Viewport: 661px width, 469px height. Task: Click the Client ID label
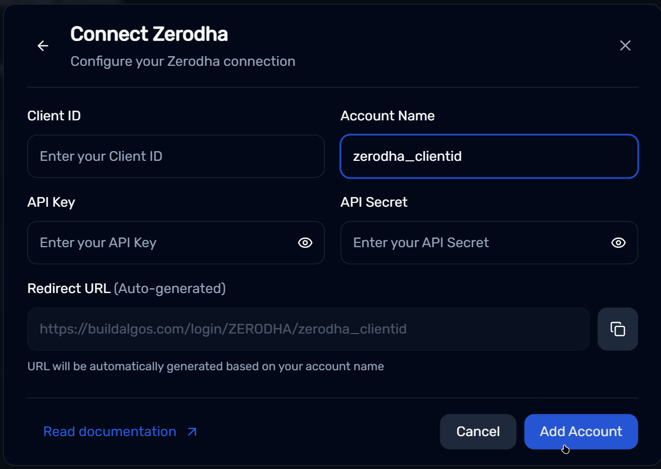tap(54, 116)
